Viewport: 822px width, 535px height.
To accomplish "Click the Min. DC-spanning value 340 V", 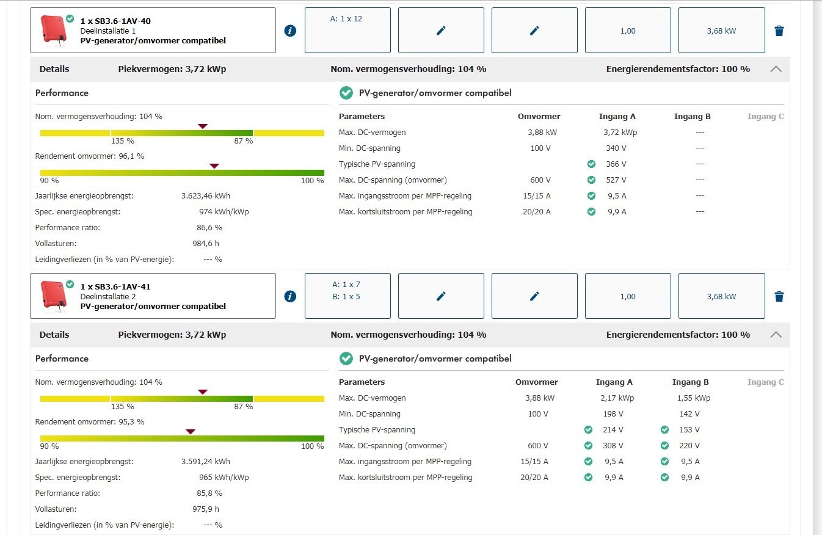I will click(617, 148).
